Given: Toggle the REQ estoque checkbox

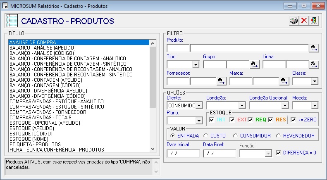Looking at the screenshot, I should (x=250, y=120).
